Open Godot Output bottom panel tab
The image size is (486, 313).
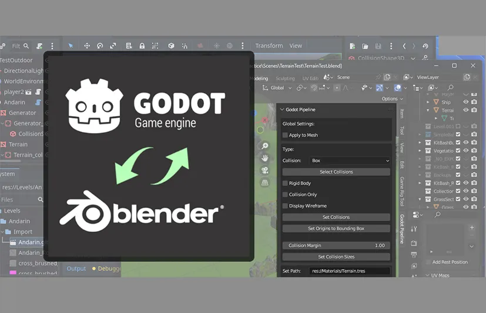(76, 268)
